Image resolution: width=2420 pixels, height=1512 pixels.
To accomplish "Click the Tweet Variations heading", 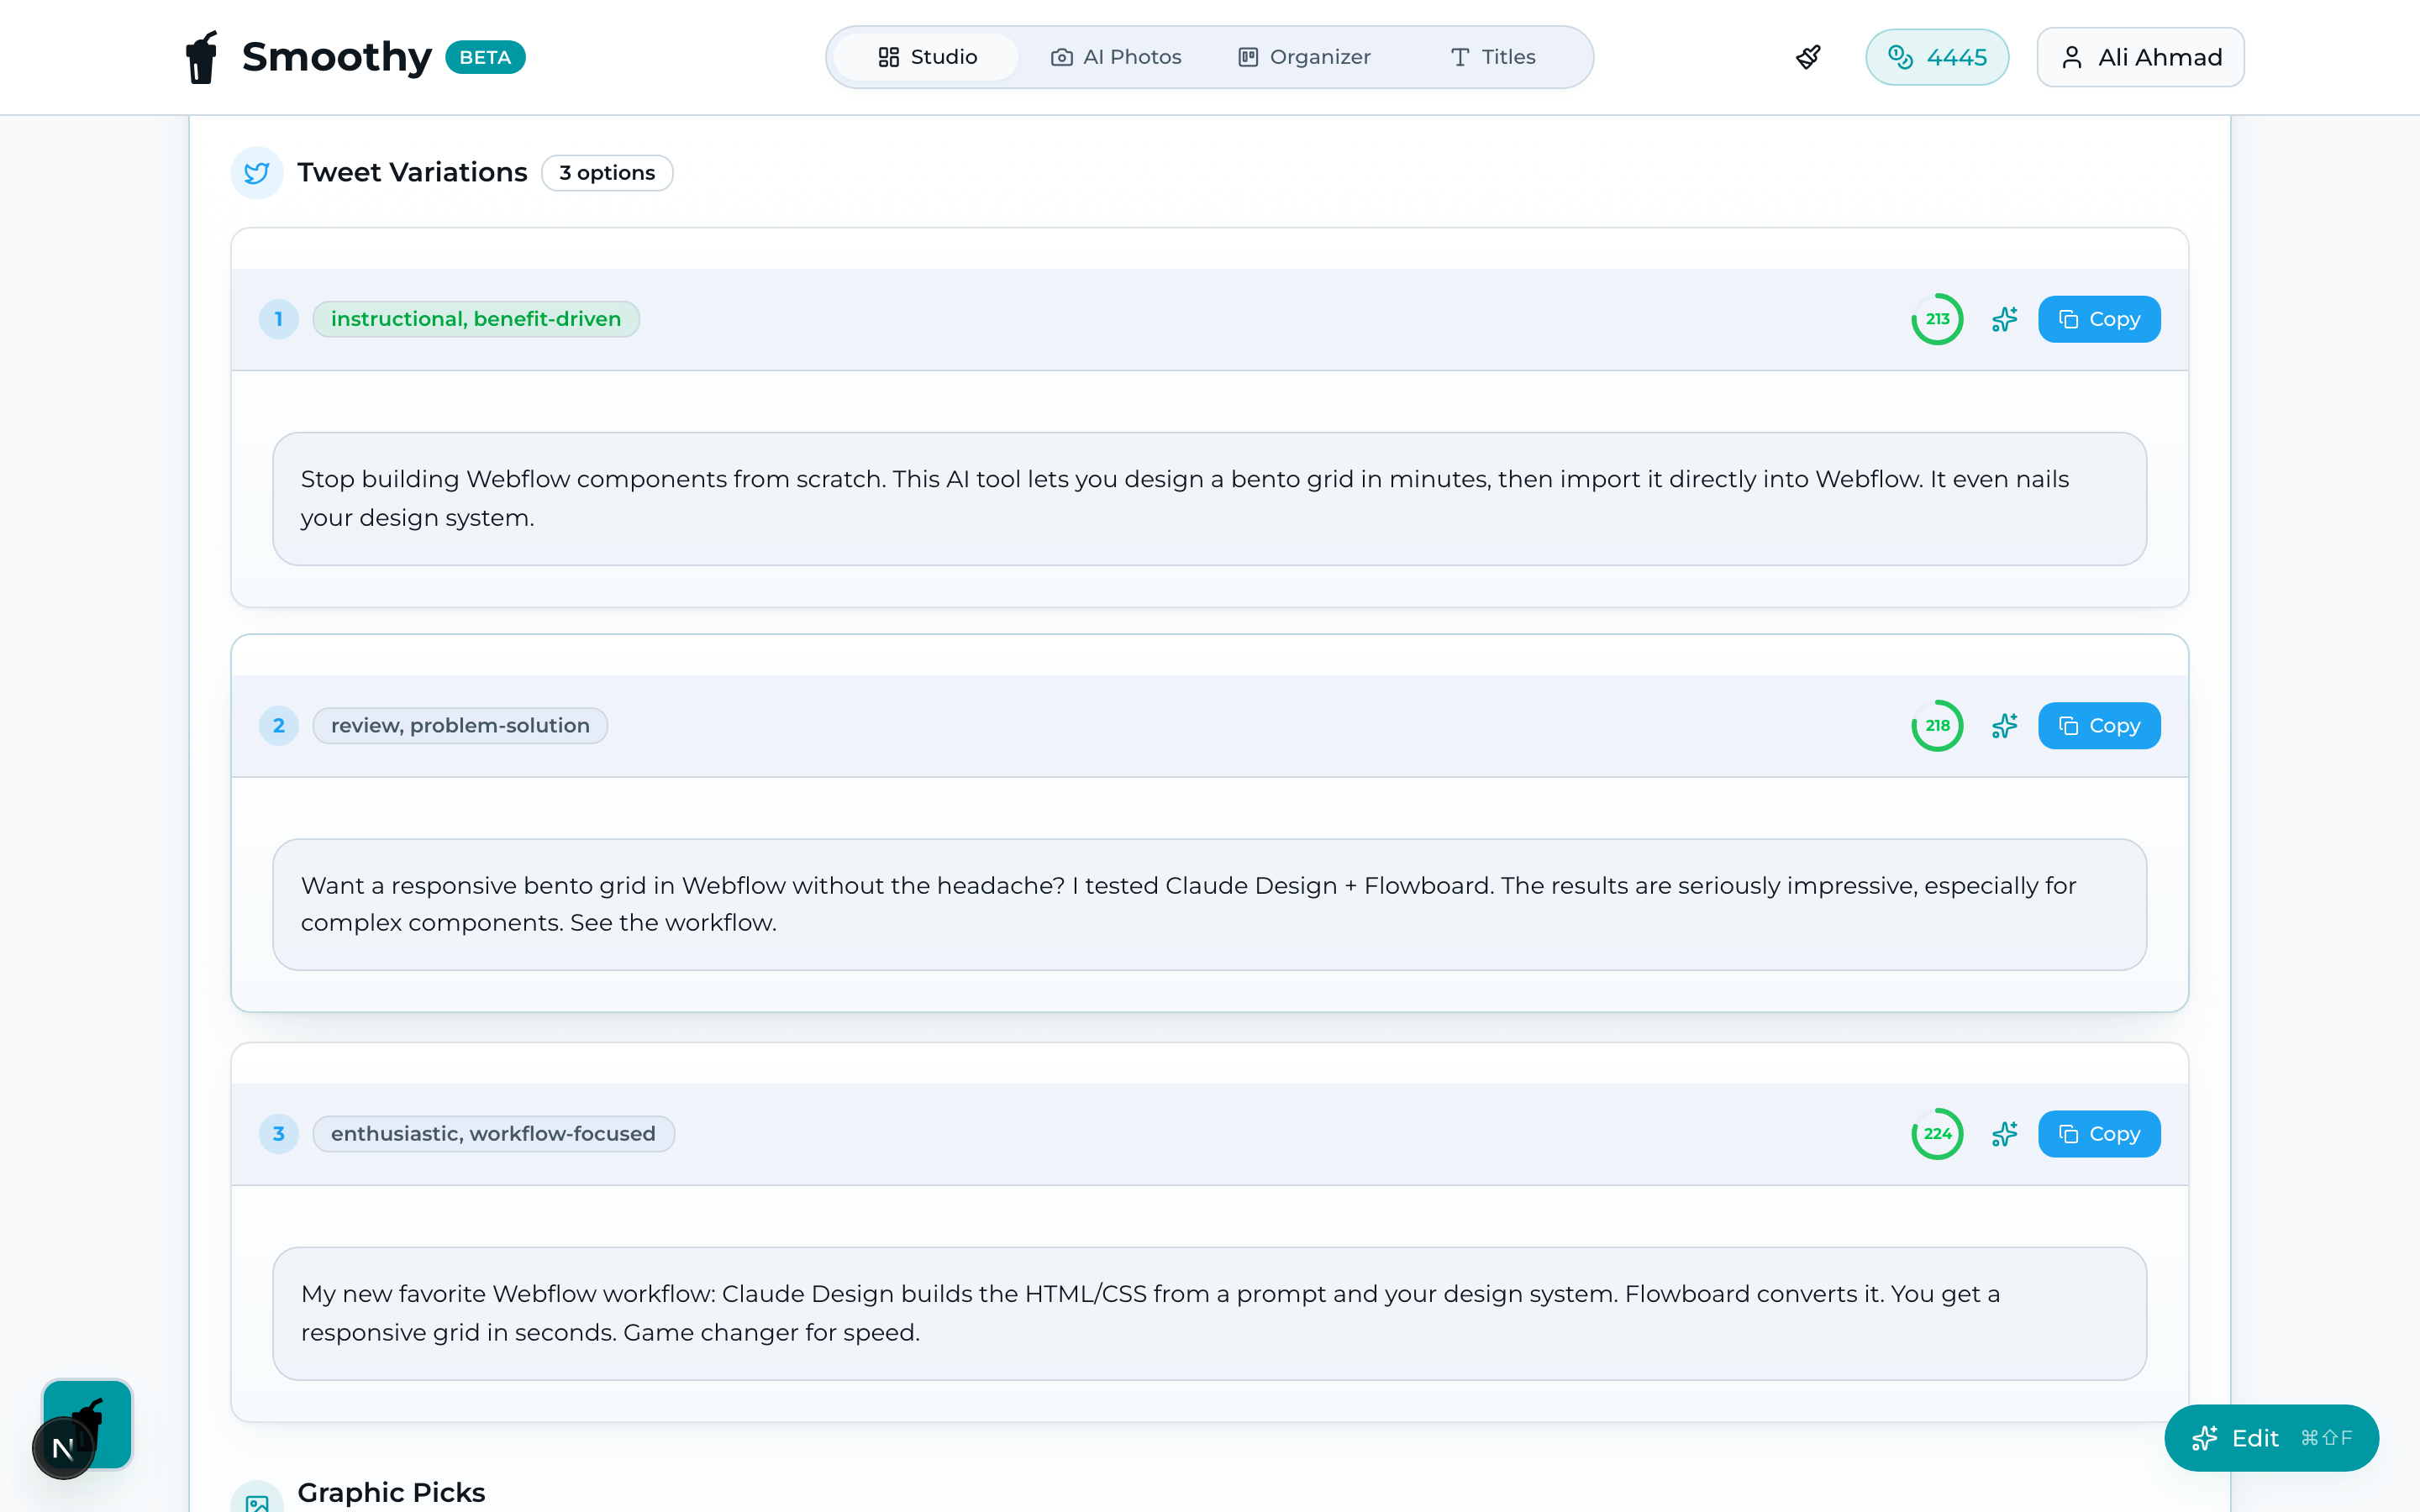I will pos(412,173).
